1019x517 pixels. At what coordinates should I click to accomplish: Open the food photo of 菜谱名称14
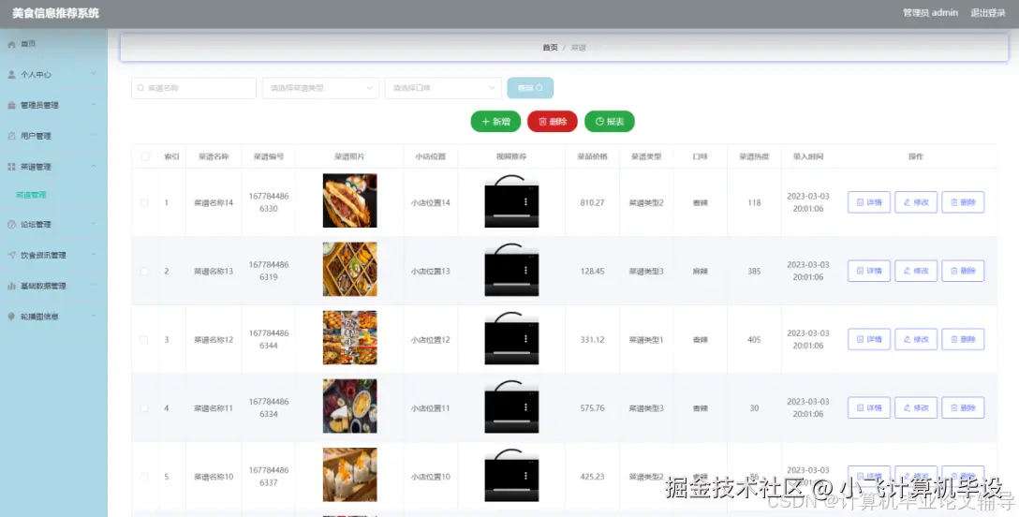click(349, 200)
